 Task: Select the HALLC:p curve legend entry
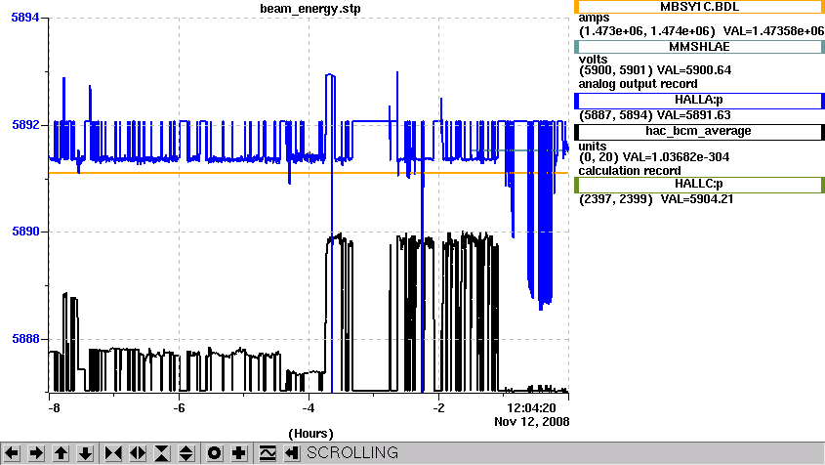[x=699, y=185]
